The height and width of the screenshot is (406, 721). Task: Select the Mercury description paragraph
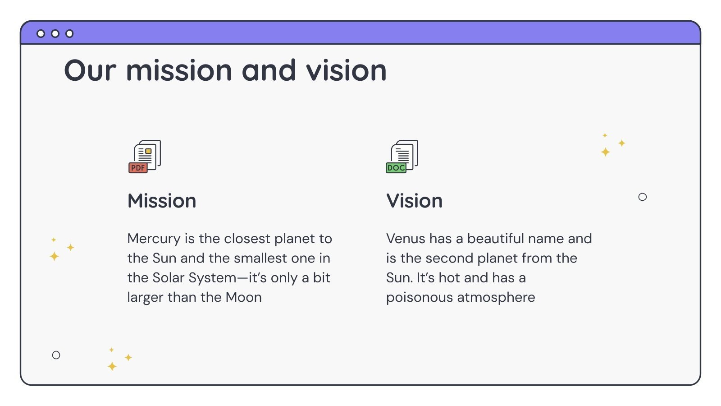tap(229, 268)
